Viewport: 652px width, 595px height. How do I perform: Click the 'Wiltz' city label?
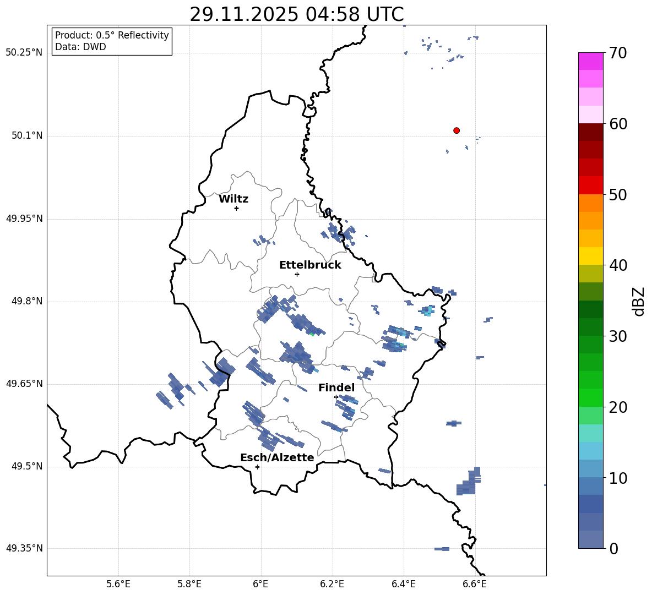(x=233, y=199)
